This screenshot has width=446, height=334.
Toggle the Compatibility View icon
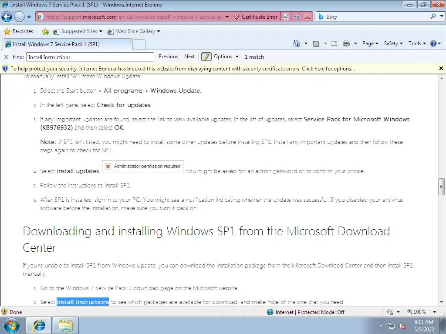[286, 17]
